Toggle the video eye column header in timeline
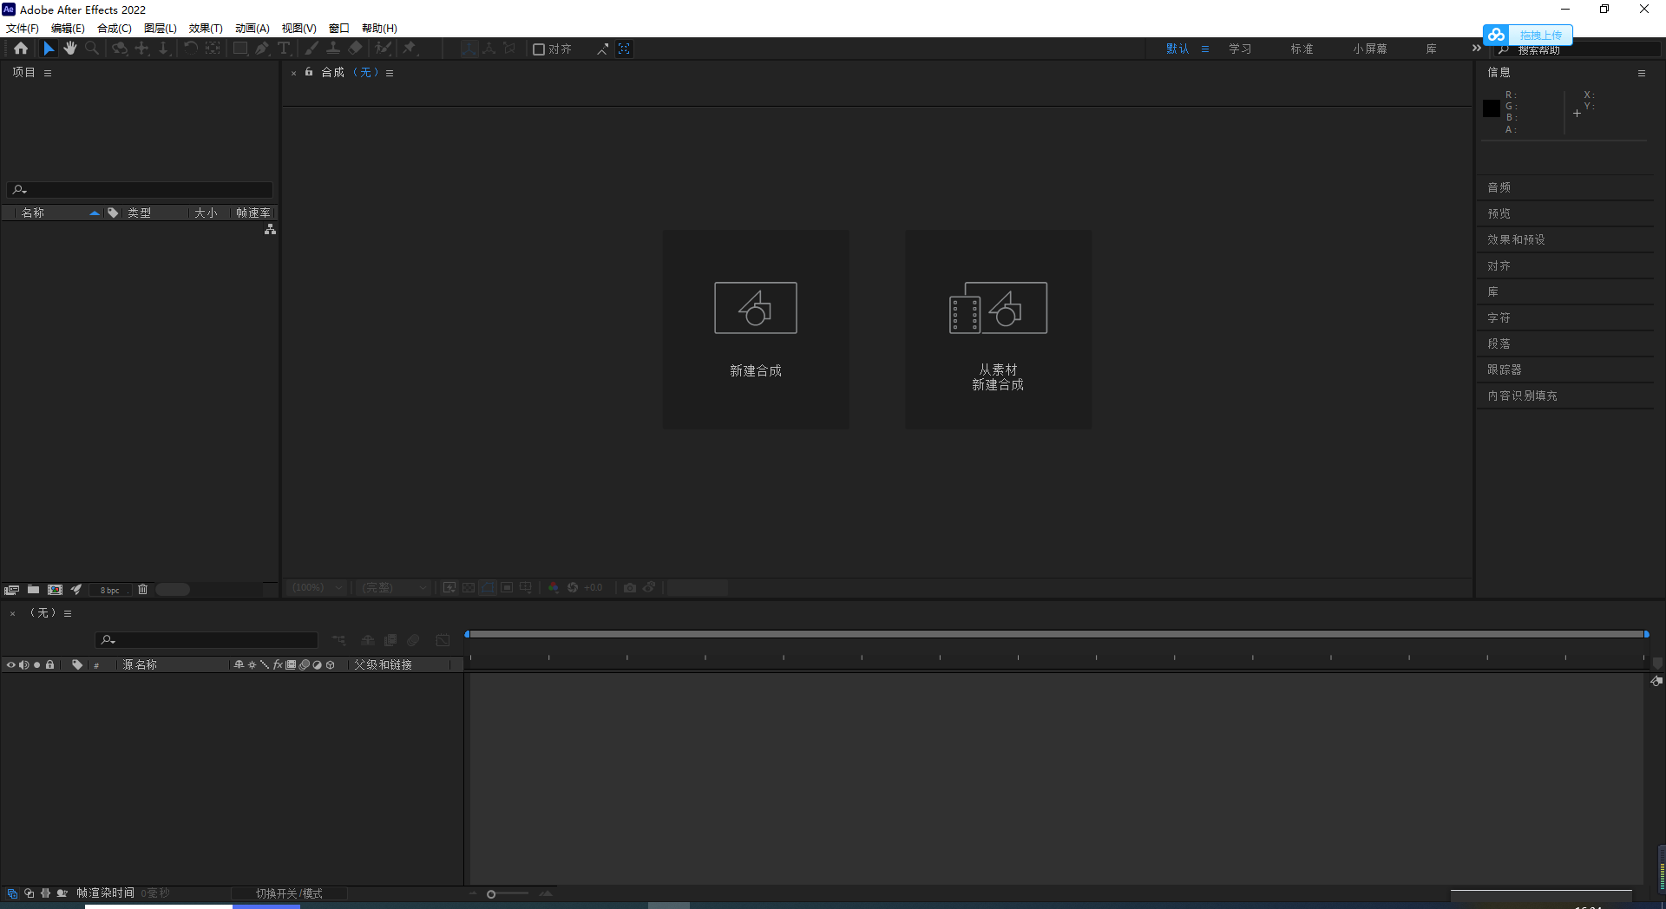Viewport: 1666px width, 909px height. coord(10,665)
